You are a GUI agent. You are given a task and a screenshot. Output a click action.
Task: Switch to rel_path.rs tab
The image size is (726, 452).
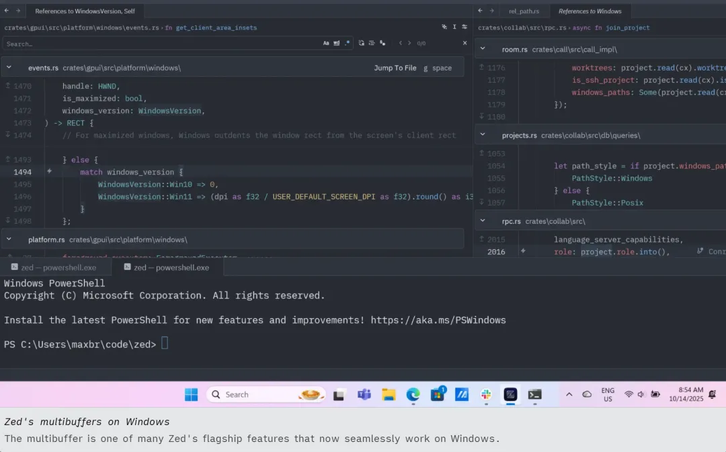[x=524, y=11]
